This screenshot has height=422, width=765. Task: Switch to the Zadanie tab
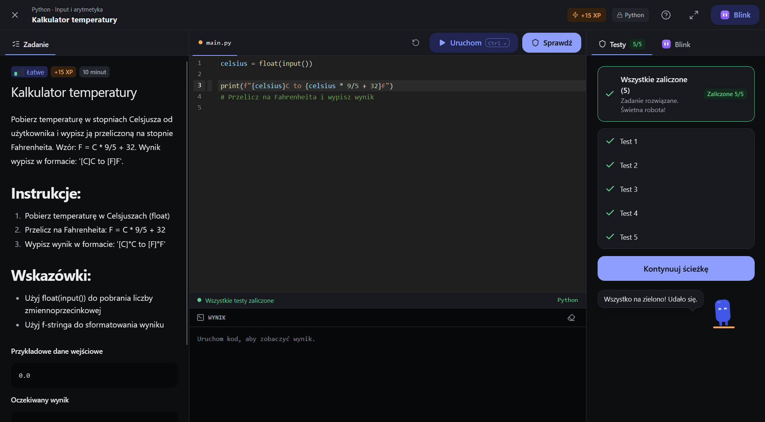30,44
